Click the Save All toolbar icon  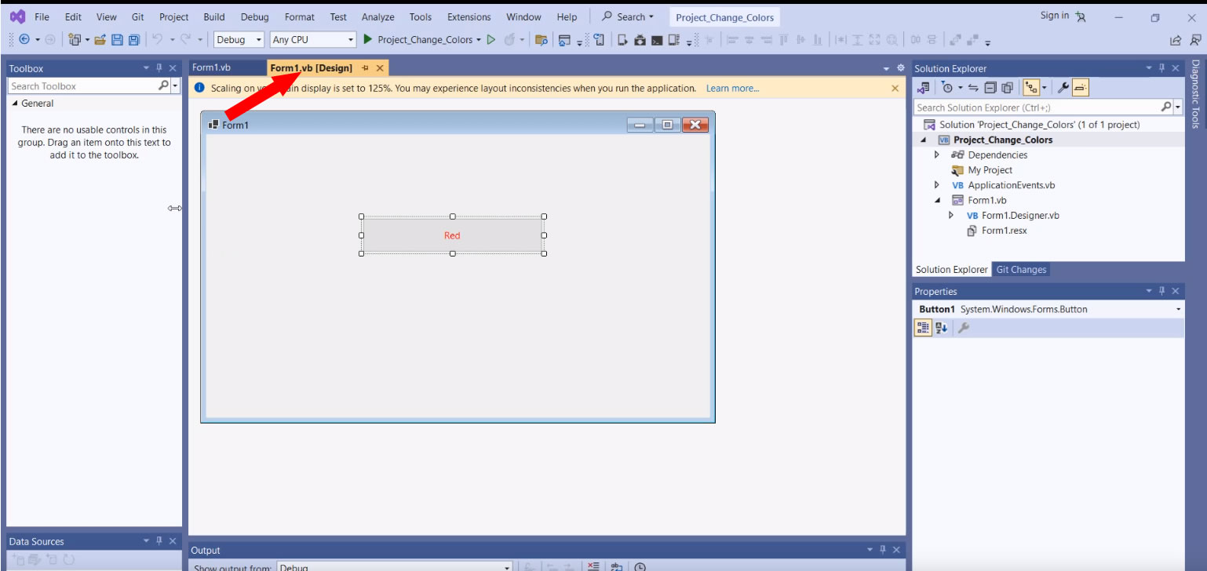tap(133, 39)
